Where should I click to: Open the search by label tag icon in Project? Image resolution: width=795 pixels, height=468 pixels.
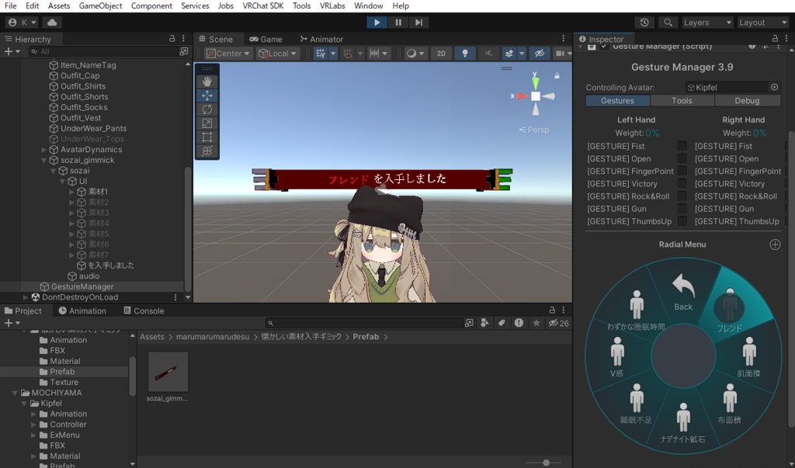coord(502,323)
